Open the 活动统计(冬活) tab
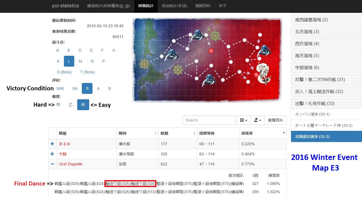362x198 pixels. pyautogui.click(x=174, y=6)
